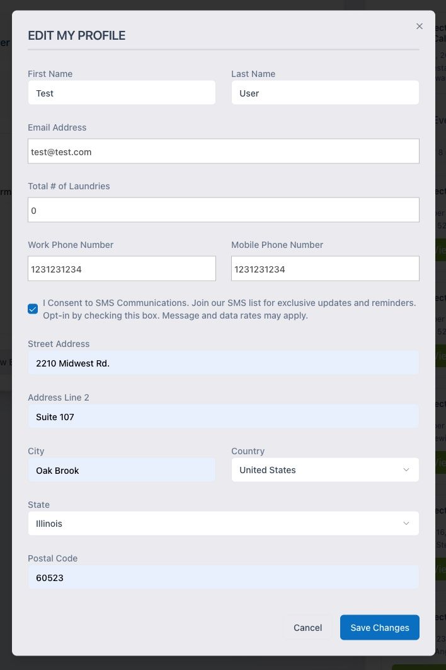Click the Save Changes button
This screenshot has width=446, height=670.
pos(379,627)
